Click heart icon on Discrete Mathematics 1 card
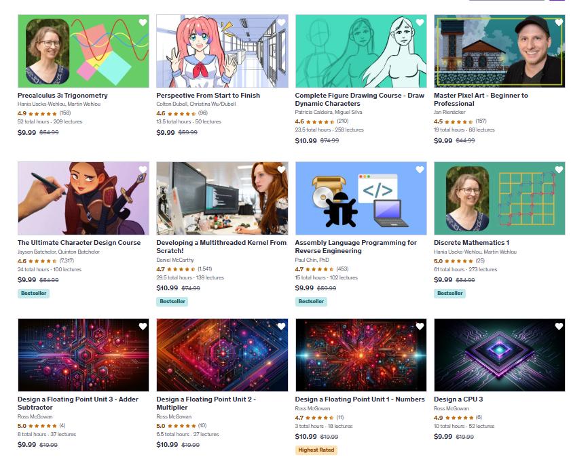The image size is (571, 470). click(559, 170)
